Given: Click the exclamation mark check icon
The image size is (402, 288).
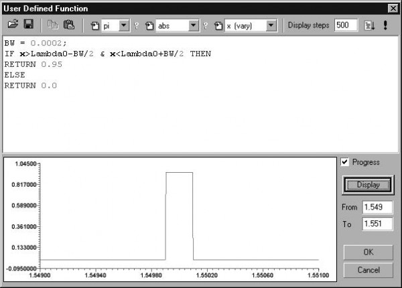Looking at the screenshot, I should tap(385, 25).
